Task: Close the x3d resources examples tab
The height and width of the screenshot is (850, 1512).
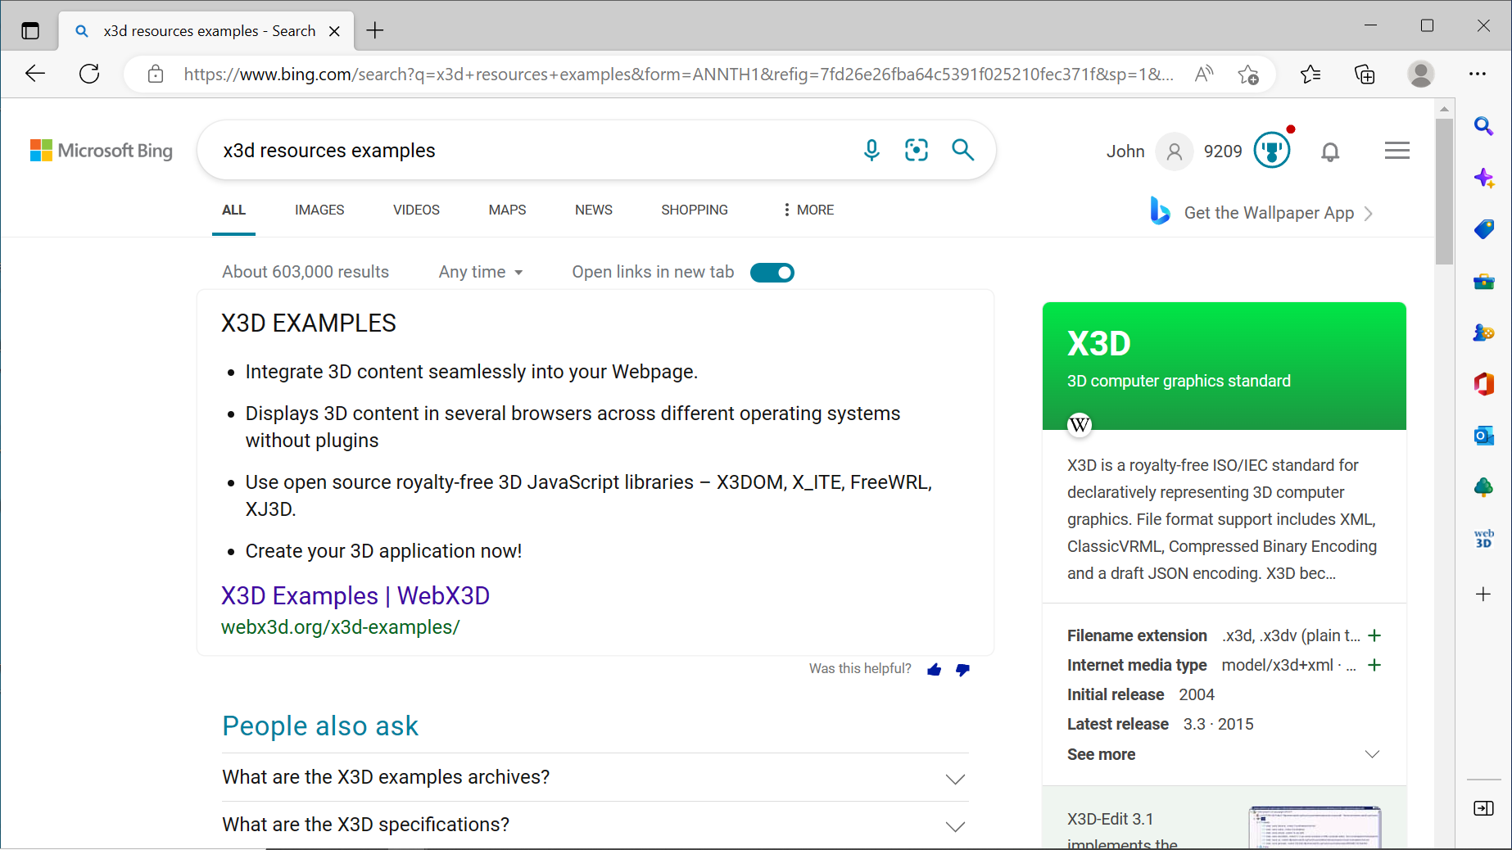Action: (x=334, y=31)
